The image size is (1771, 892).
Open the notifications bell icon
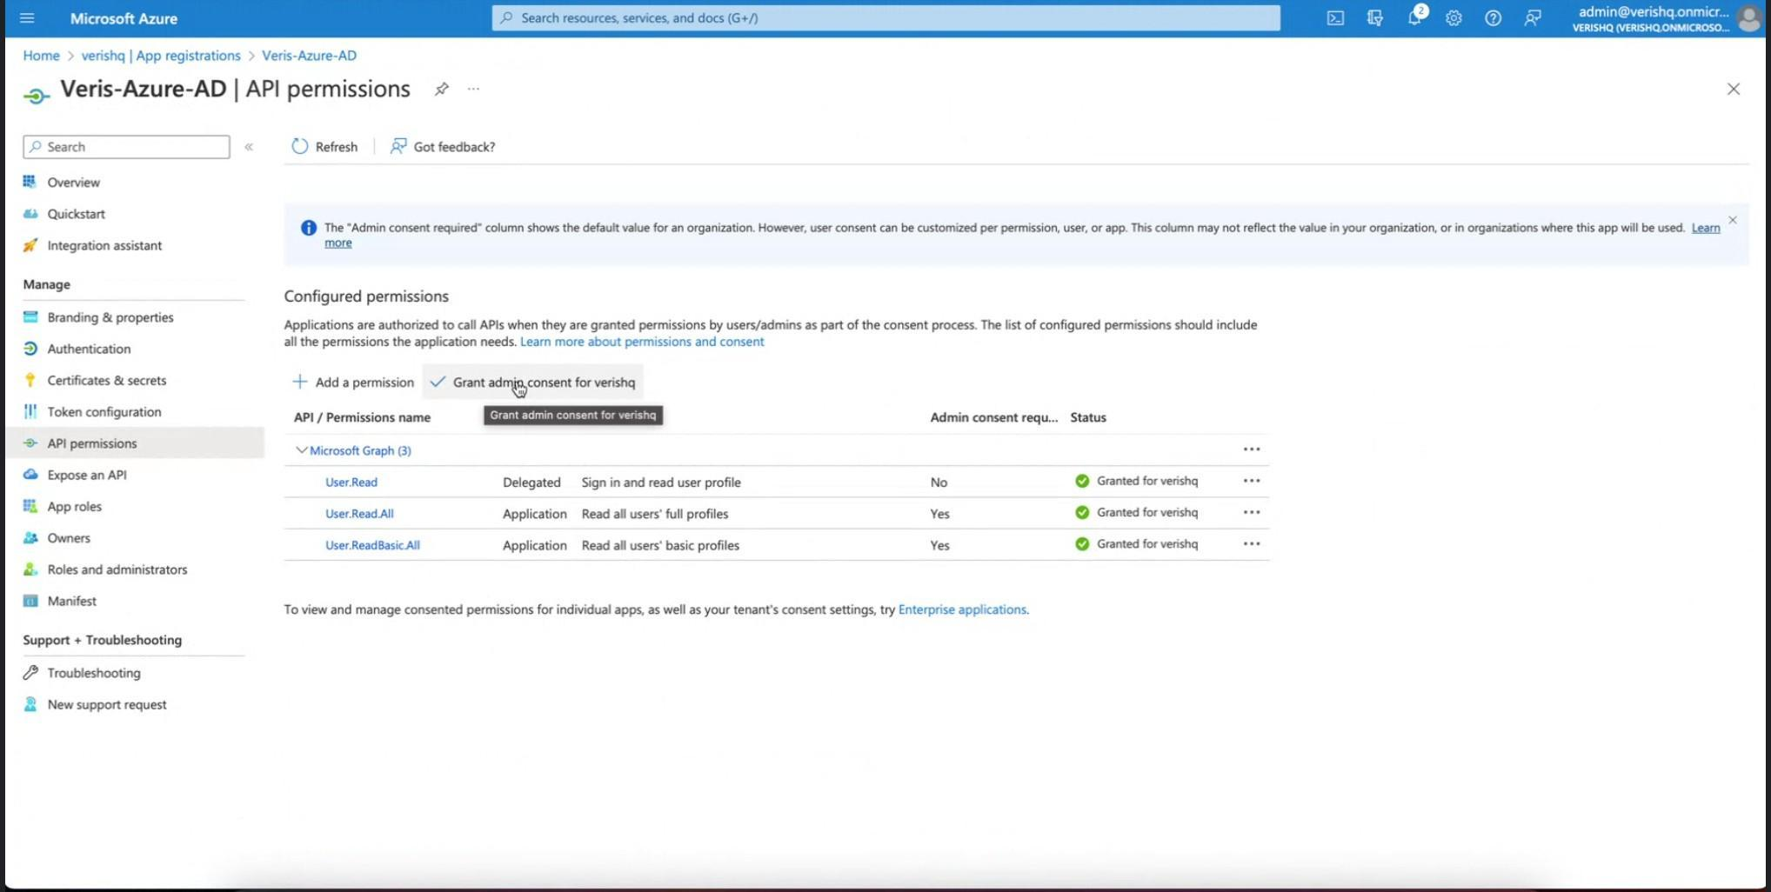click(1414, 18)
